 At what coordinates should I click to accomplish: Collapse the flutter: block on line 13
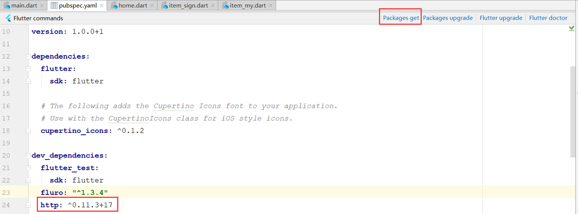pos(28,69)
